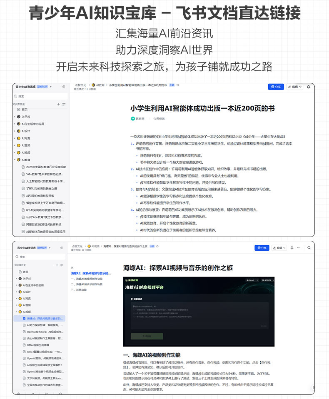
Task: Click AI音频 moon icon in 小学生 window sidebar
Action: pos(19,145)
